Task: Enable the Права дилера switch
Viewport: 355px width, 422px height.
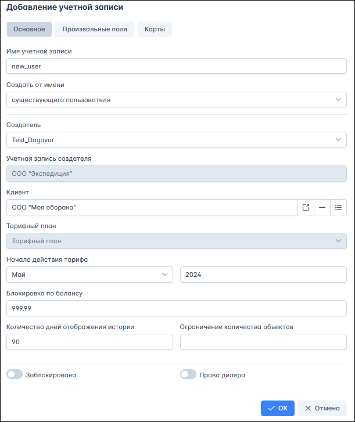Action: (x=188, y=374)
